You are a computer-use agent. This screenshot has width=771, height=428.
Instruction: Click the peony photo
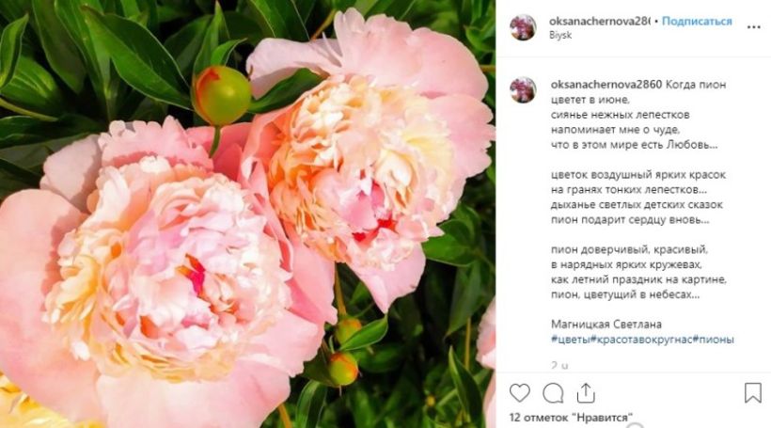(x=248, y=214)
